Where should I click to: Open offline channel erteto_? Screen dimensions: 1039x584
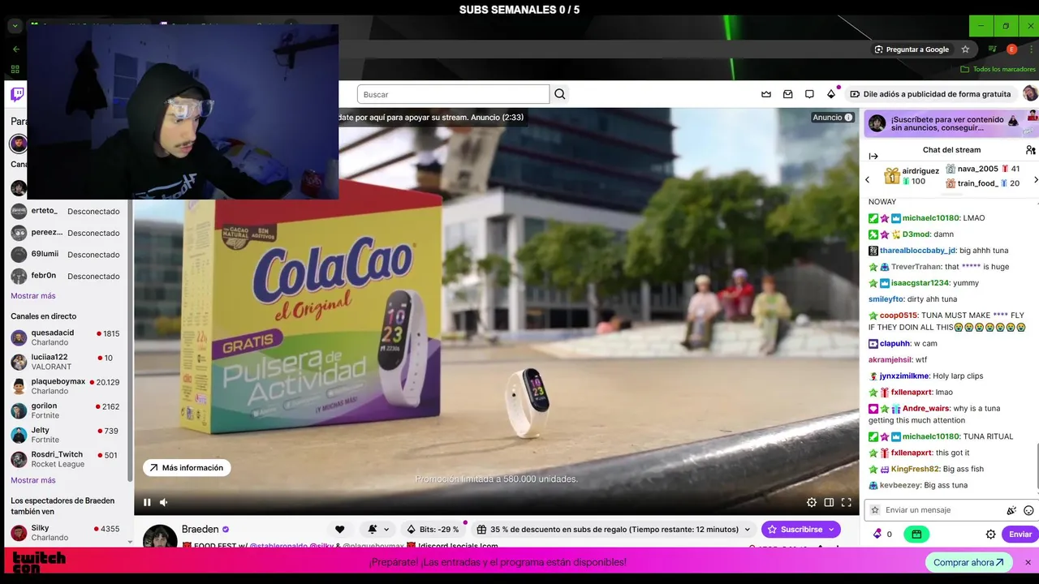[65, 211]
